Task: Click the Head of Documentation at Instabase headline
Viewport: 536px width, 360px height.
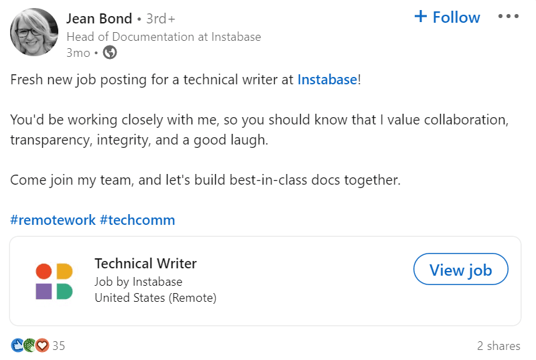Action: [x=163, y=37]
